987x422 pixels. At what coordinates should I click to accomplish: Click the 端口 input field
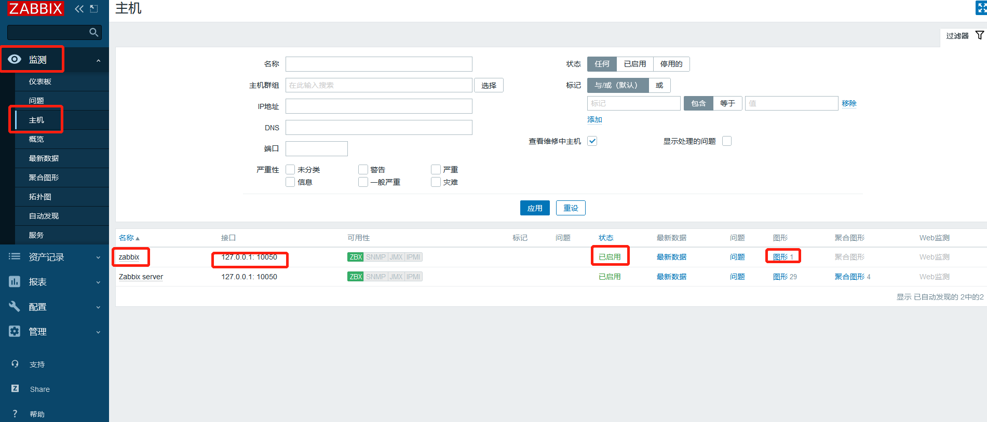[317, 148]
